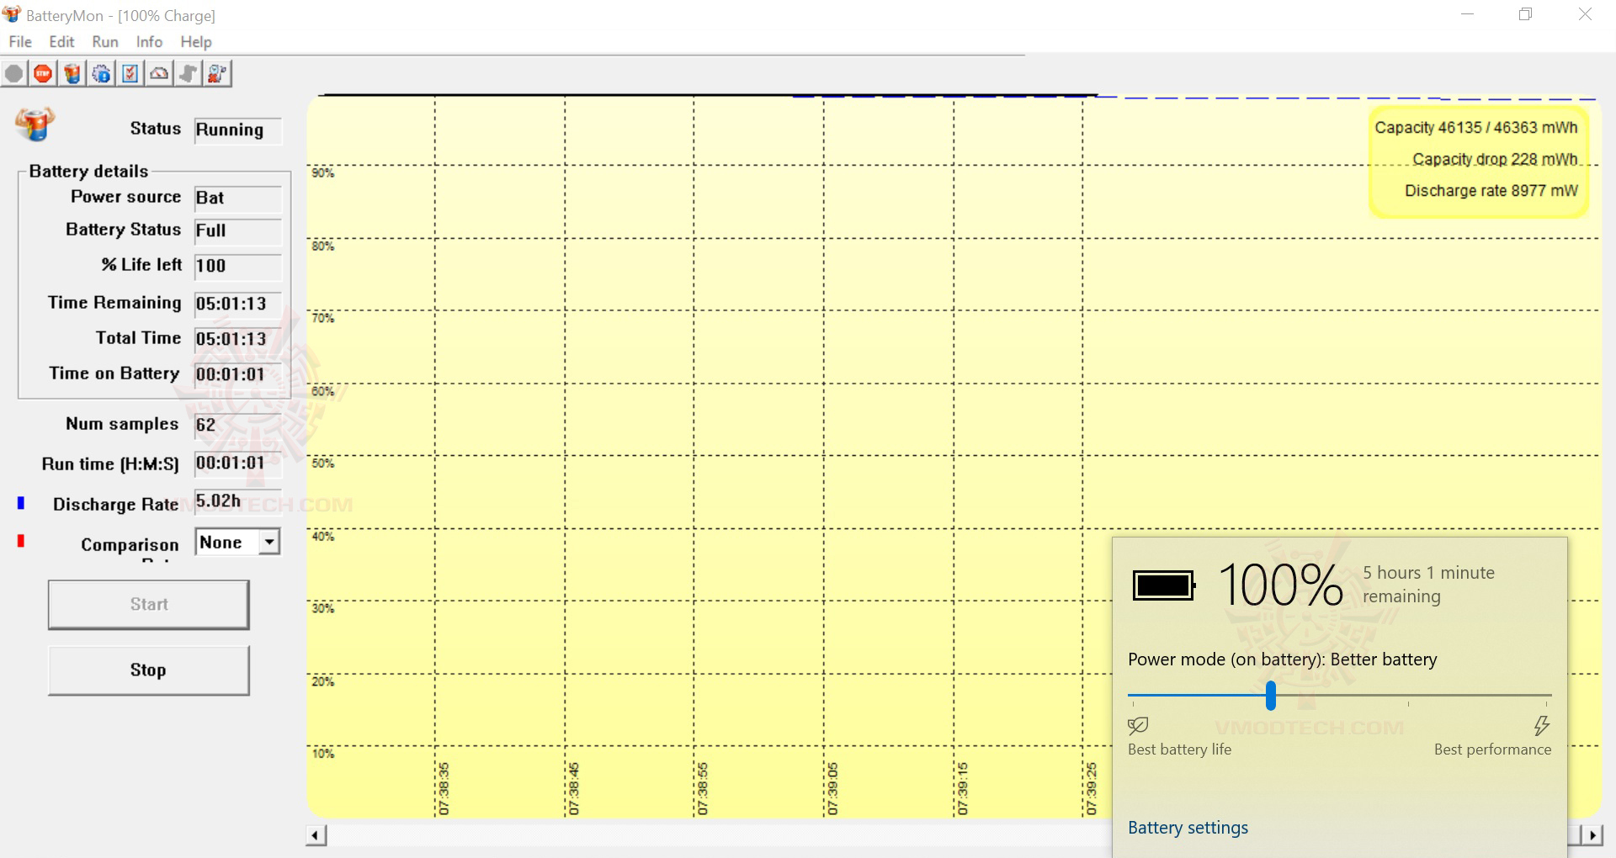This screenshot has width=1616, height=858.
Task: Click the % Life left value field
Action: 237,267
